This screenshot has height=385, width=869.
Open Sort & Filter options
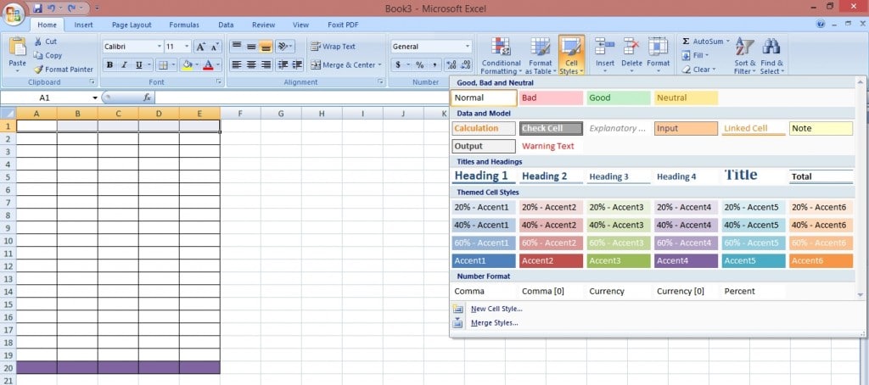tap(744, 55)
